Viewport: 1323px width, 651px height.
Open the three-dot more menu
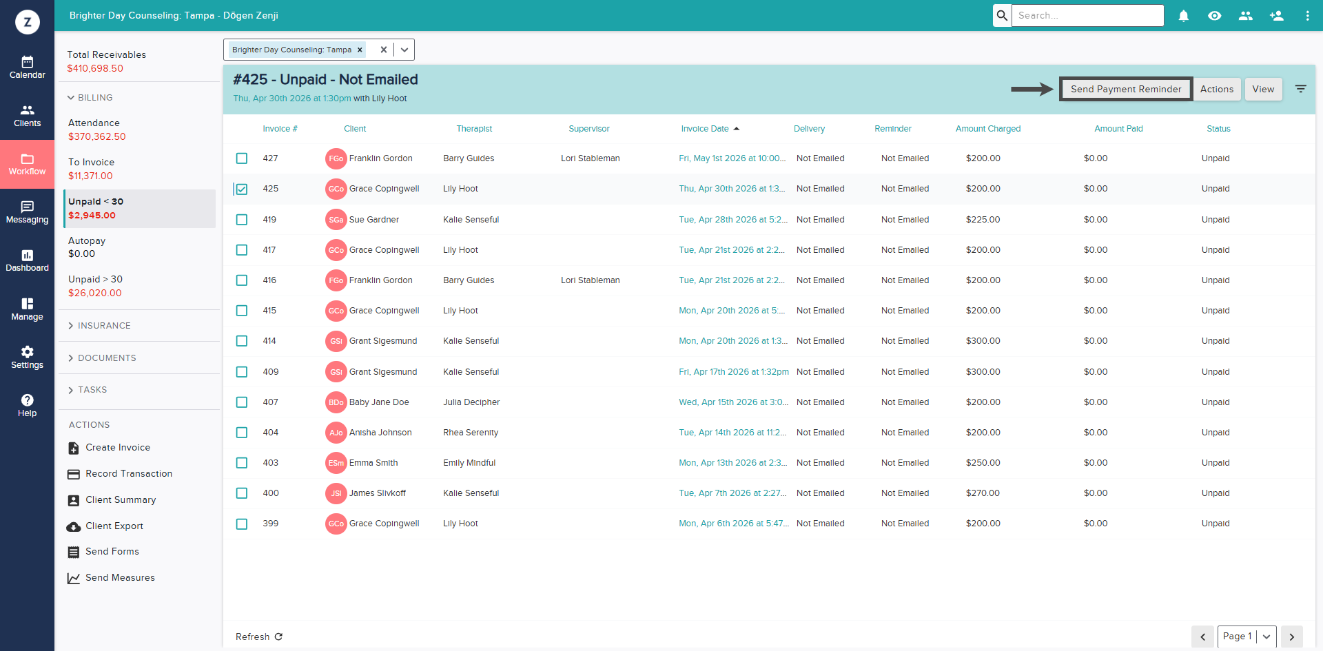click(x=1307, y=15)
